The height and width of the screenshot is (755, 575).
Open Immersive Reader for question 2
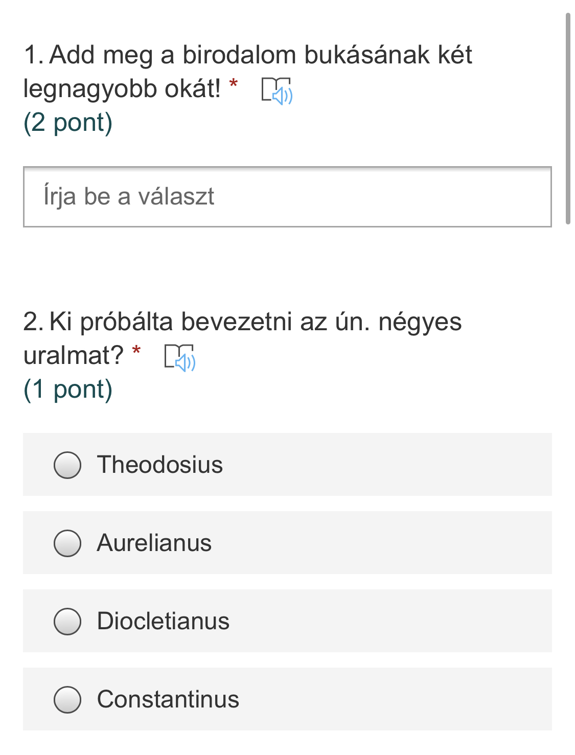coord(179,357)
